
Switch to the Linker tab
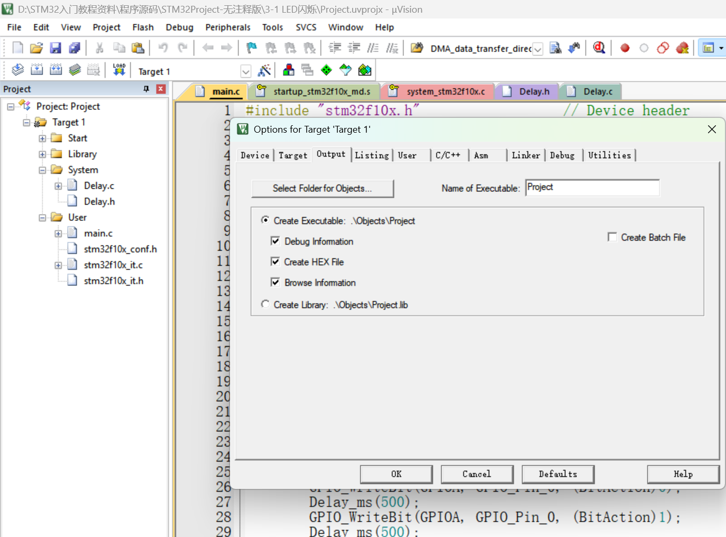[x=526, y=155]
